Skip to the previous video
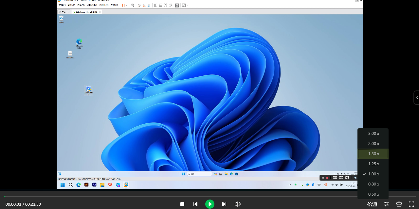 [195, 204]
